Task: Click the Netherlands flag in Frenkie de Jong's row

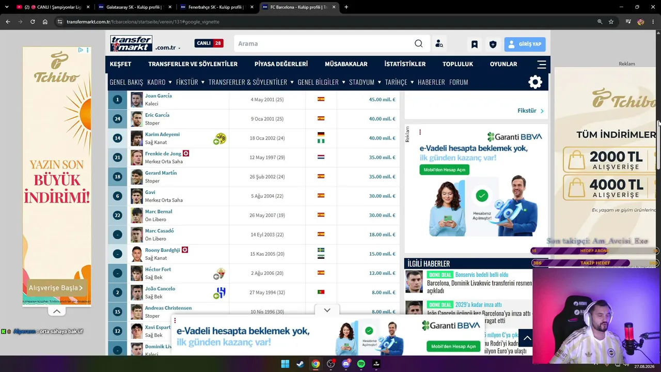Action: [321, 157]
